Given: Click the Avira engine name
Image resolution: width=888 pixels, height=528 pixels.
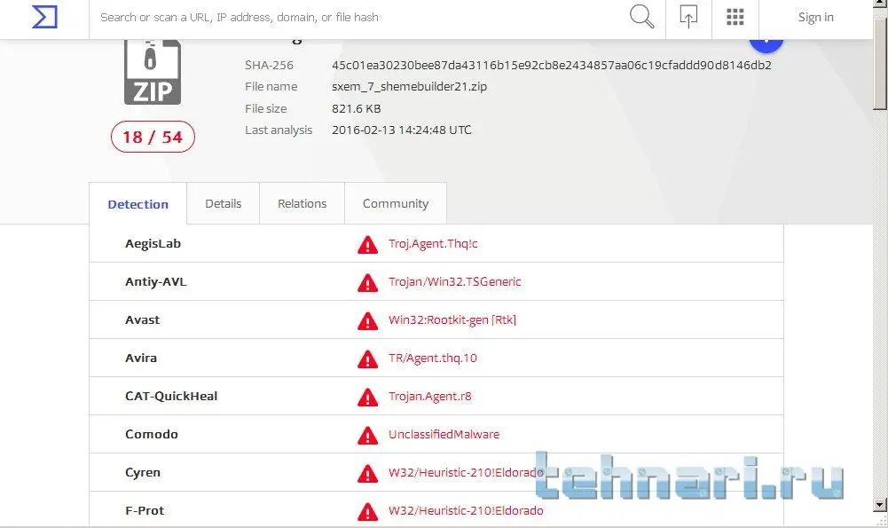Looking at the screenshot, I should (x=141, y=358).
